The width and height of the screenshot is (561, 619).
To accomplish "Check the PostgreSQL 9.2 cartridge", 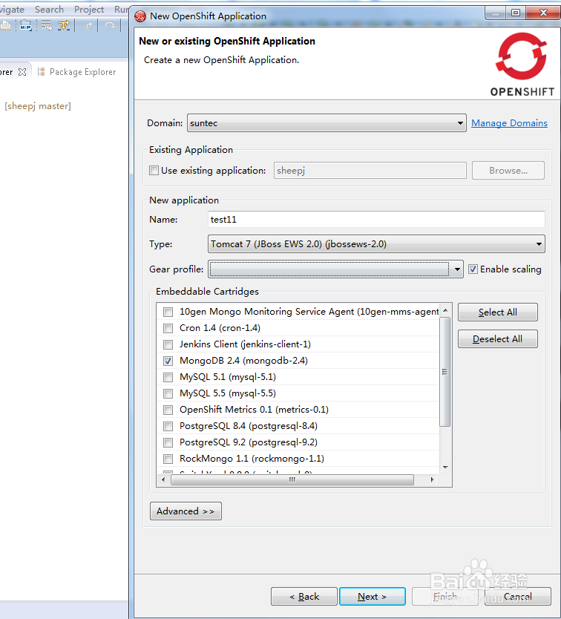I will [168, 442].
